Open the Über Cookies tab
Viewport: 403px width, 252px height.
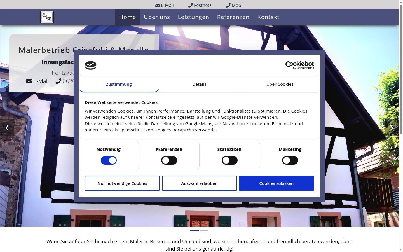[x=280, y=84]
